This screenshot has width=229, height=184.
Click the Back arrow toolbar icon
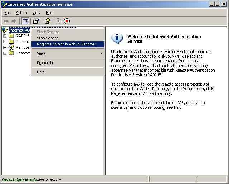(6, 21)
